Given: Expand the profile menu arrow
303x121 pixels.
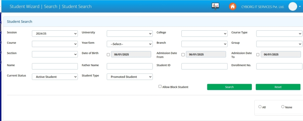Looking at the screenshot, I should point(300,6).
